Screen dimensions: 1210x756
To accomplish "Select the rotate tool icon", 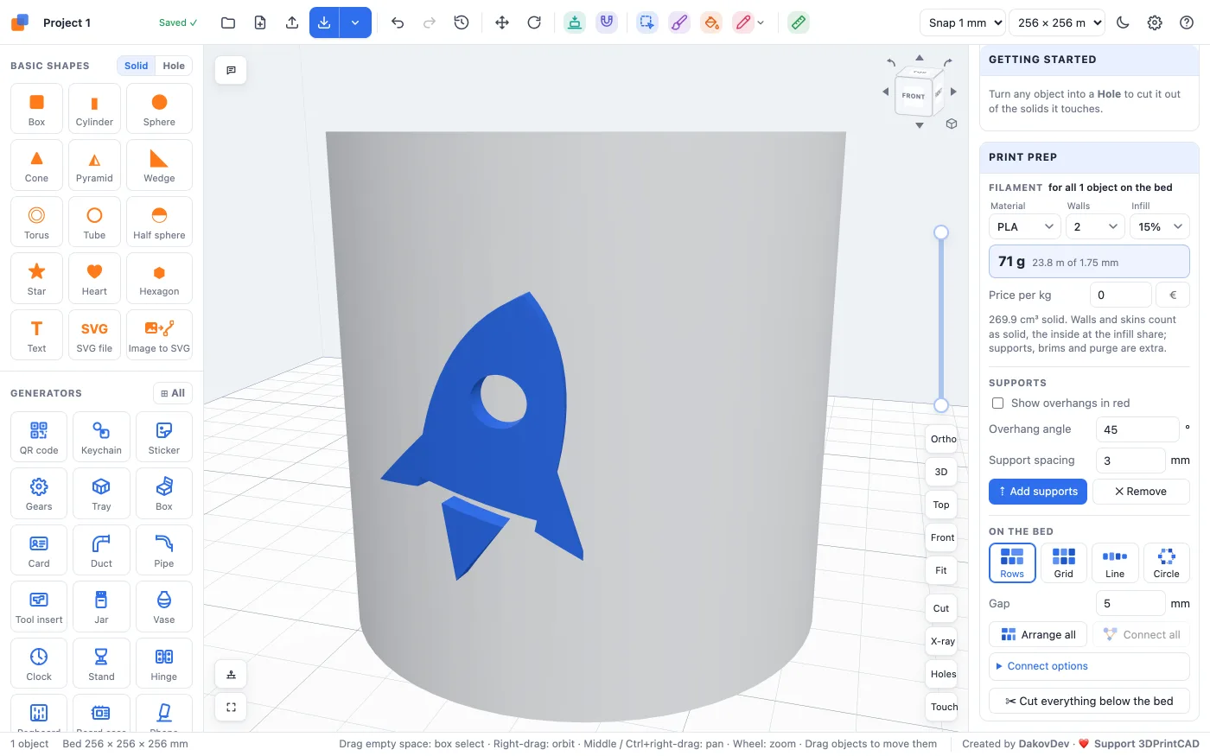I will (x=534, y=22).
